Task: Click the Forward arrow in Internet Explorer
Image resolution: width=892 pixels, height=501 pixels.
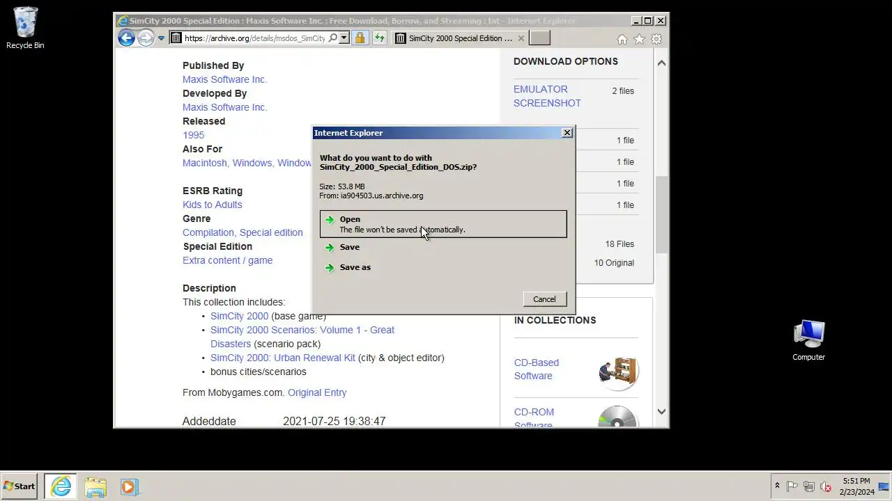Action: click(146, 38)
